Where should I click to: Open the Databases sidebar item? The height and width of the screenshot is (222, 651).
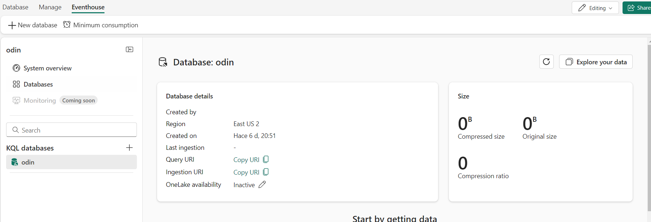[38, 84]
